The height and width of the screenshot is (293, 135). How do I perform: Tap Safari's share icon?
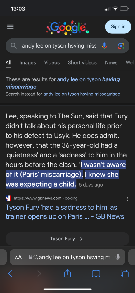[x=67, y=274]
